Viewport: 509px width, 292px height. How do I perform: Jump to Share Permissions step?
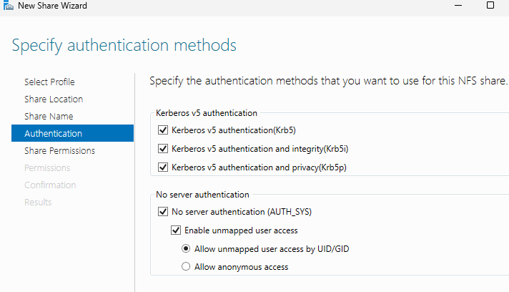[x=59, y=151]
